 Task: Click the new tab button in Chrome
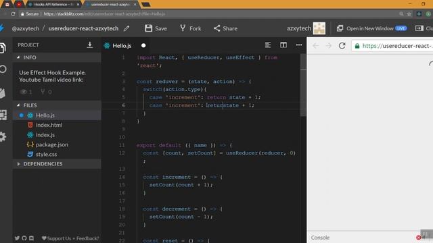145,5
